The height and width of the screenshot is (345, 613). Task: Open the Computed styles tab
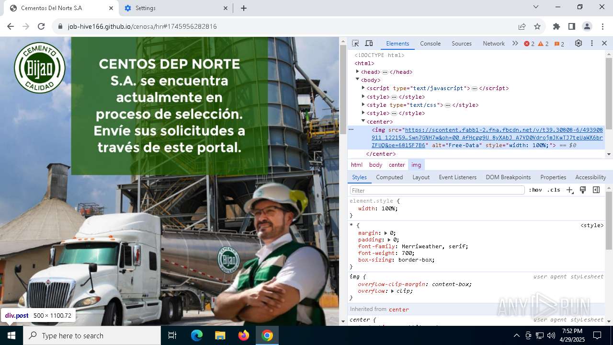tap(389, 177)
